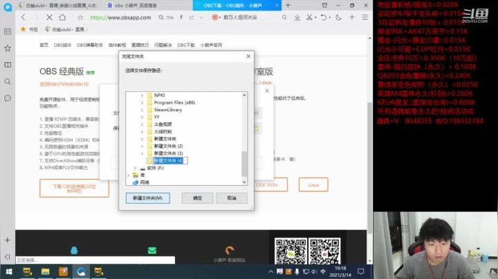Open the 首页 nav item

click(44, 45)
